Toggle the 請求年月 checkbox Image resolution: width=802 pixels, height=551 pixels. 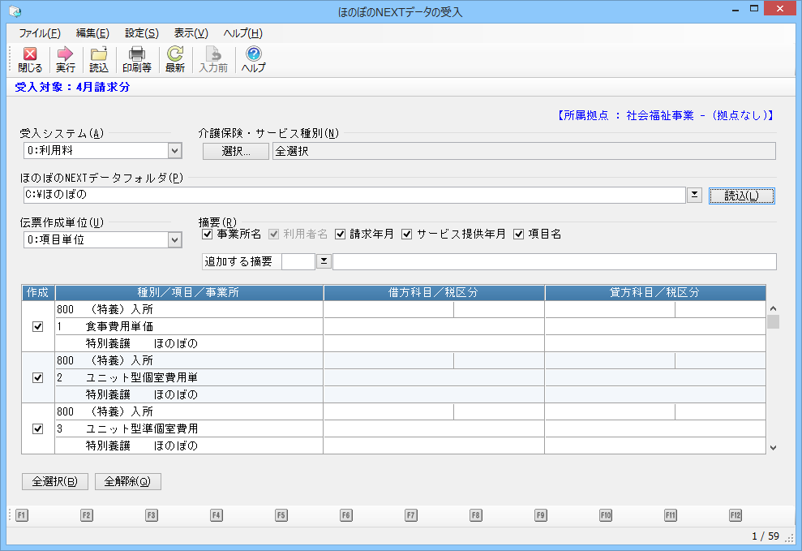341,235
